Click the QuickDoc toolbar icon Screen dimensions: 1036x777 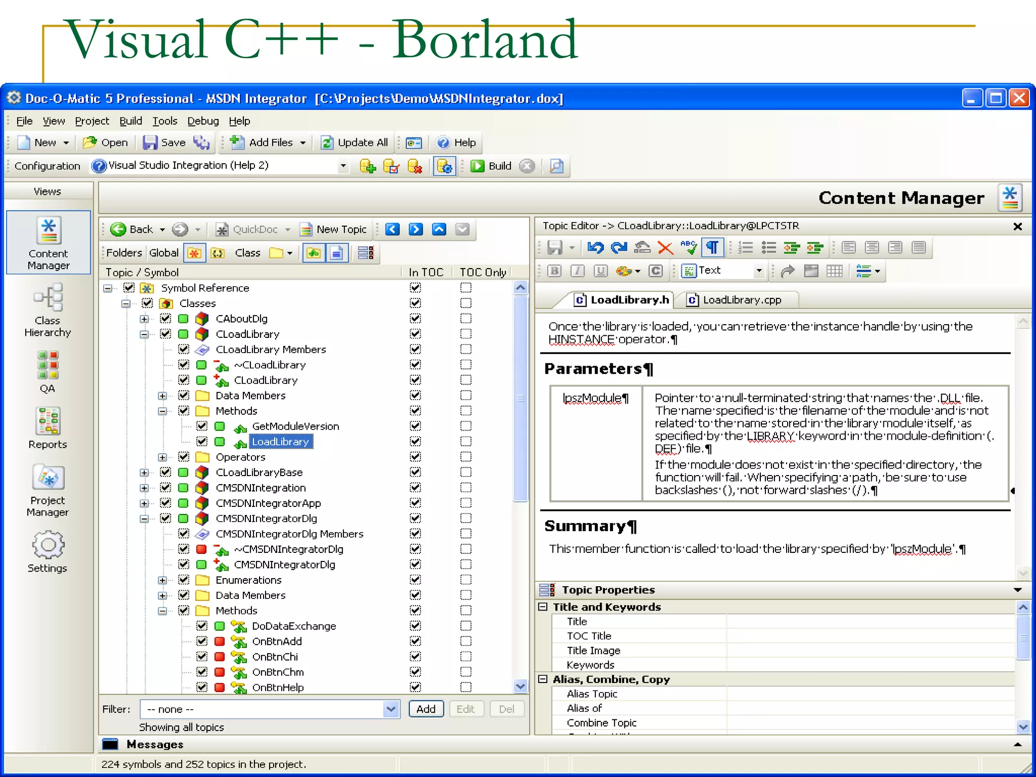pyautogui.click(x=222, y=230)
